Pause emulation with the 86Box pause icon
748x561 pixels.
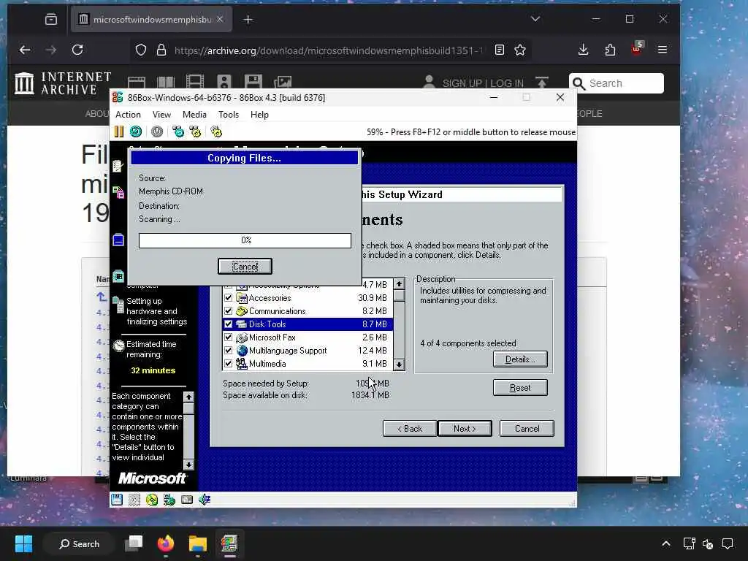coord(119,131)
